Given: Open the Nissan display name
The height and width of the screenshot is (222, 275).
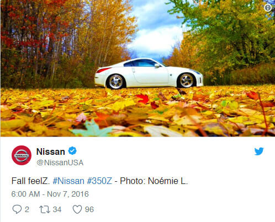Looking at the screenshot, I should pyautogui.click(x=51, y=151).
